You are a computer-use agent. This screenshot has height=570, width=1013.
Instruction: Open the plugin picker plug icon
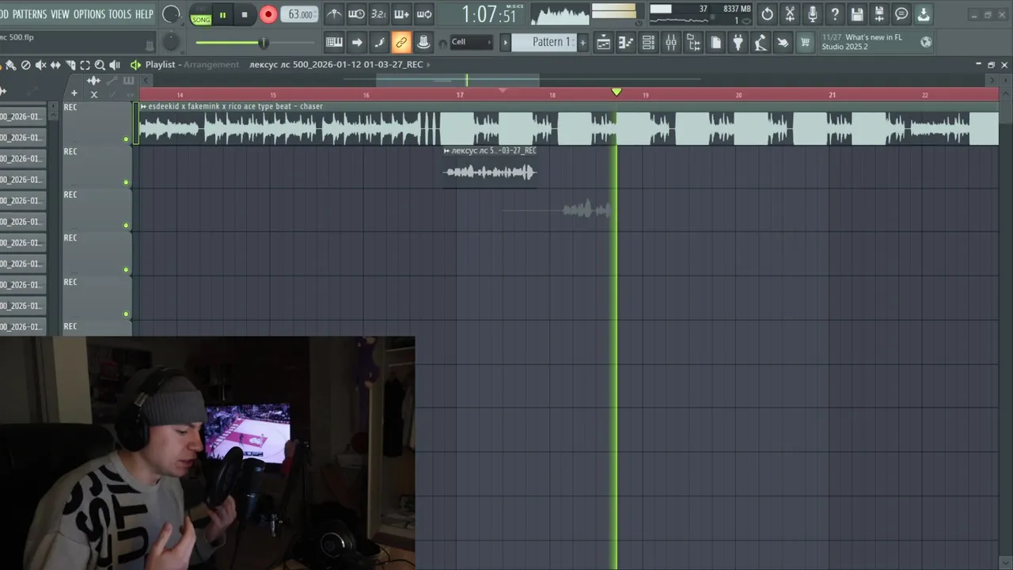(x=738, y=42)
